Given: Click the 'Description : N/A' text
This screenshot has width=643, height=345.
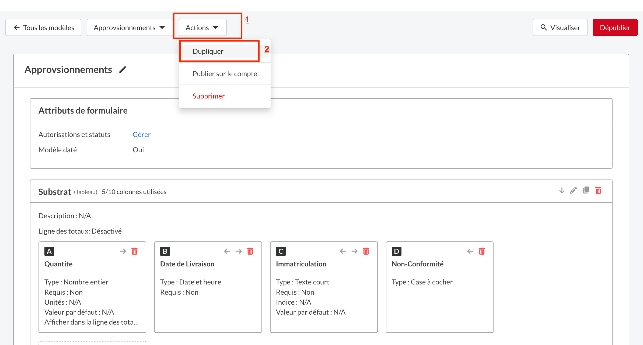Looking at the screenshot, I should tap(65, 216).
